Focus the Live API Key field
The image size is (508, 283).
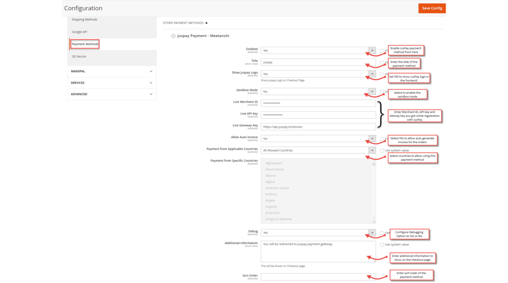(x=318, y=115)
